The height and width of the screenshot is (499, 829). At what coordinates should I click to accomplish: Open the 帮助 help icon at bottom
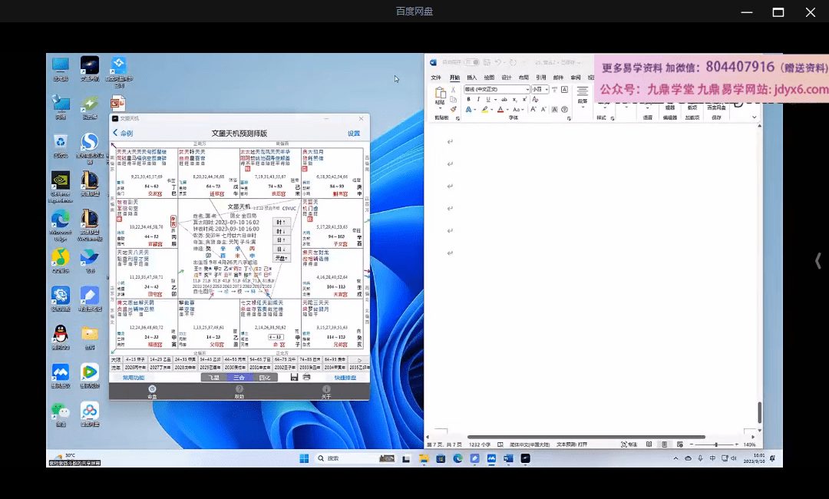click(239, 391)
